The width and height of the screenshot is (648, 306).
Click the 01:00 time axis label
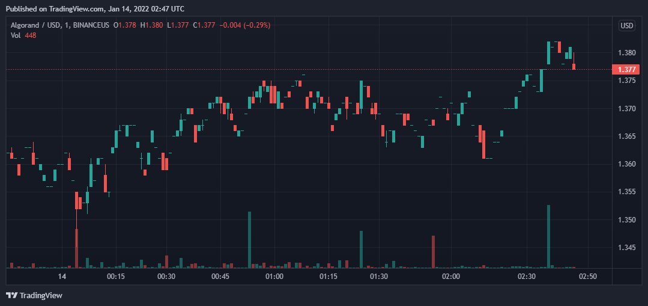tap(274, 277)
